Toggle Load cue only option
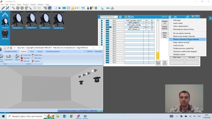The width and height of the screenshot is (212, 119). [178, 46]
